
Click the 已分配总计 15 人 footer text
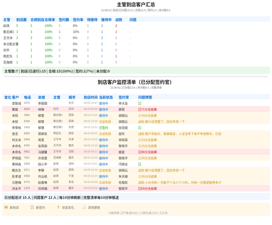pos(17,198)
